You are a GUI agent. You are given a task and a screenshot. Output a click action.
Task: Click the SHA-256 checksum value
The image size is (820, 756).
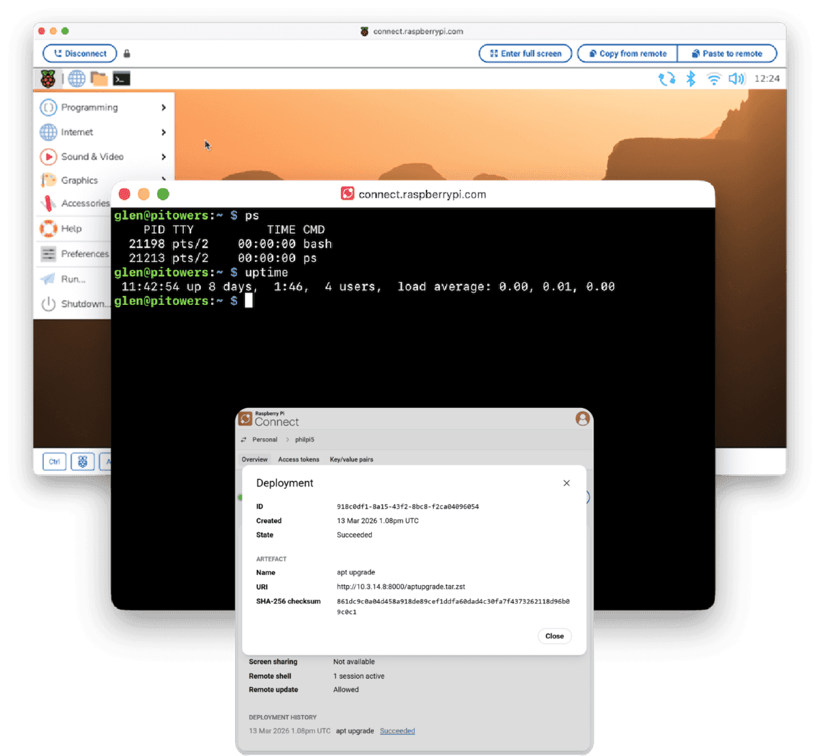453,606
